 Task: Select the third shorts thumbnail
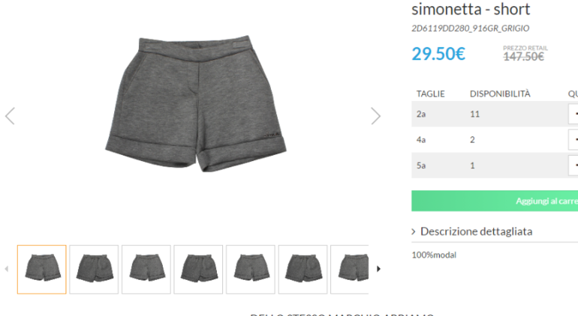(x=146, y=270)
